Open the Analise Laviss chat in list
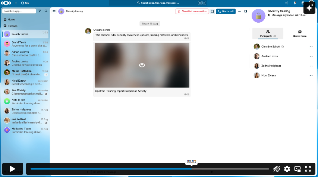This screenshot has height=177, width=318. point(25,63)
